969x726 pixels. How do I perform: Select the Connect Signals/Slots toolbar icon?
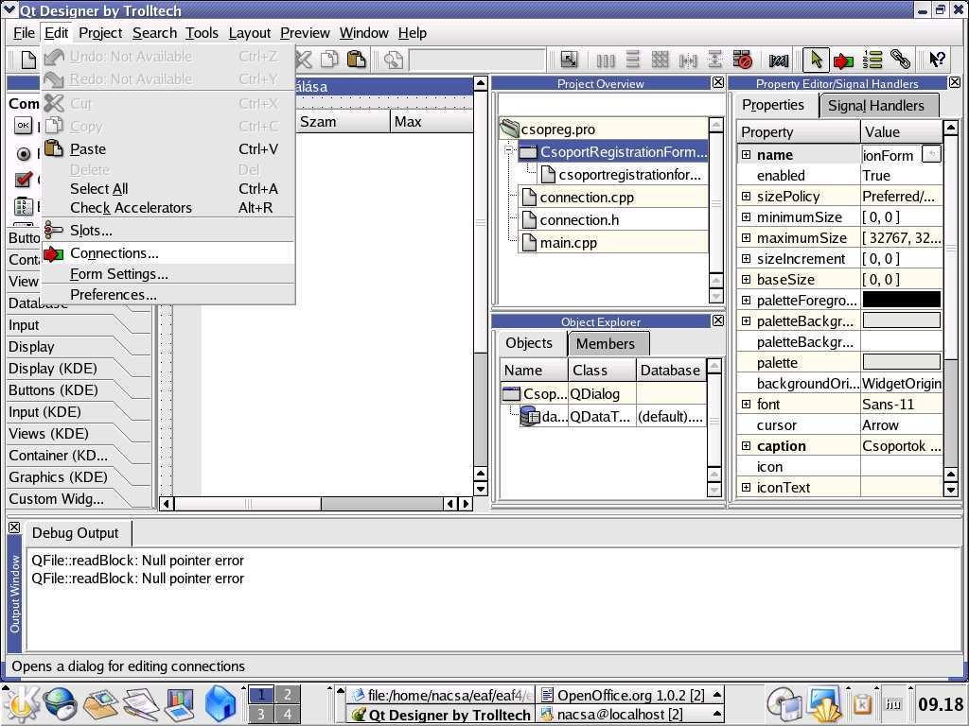843,60
